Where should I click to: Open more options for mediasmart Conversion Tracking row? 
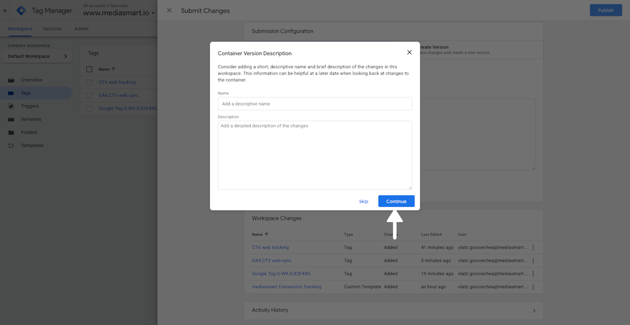(533, 287)
